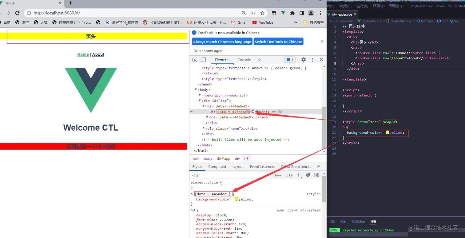This screenshot has height=238, width=465.
Task: Open the Computed styles tab
Action: point(217,167)
